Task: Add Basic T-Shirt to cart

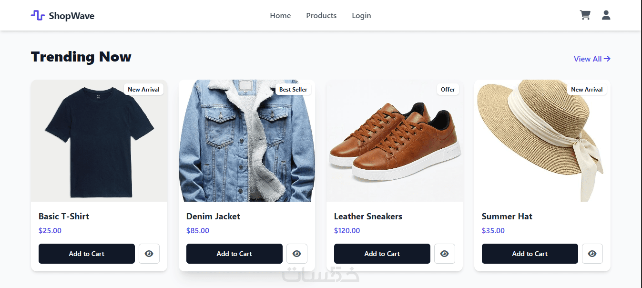Action: 86,254
